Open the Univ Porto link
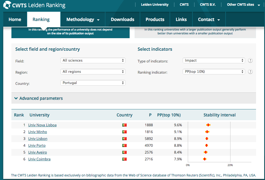 point(37,145)
